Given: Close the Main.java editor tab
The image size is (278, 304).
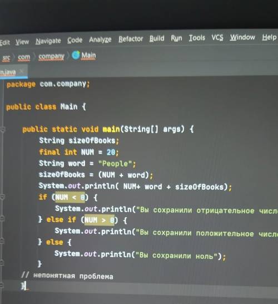Looking at the screenshot, I should click(22, 71).
